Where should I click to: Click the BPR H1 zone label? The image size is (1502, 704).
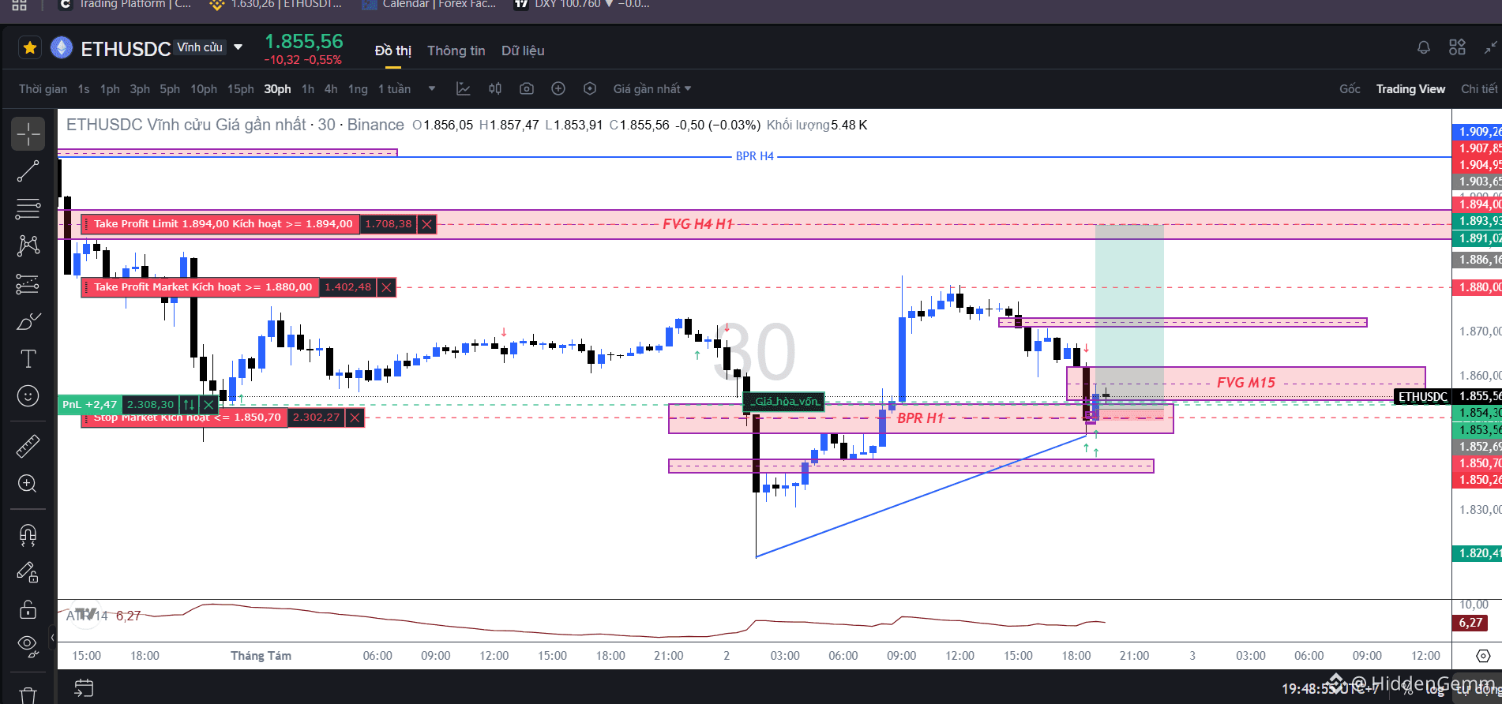click(x=920, y=418)
